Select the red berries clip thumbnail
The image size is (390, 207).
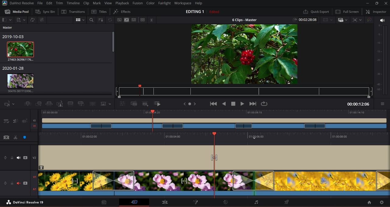(x=20, y=49)
